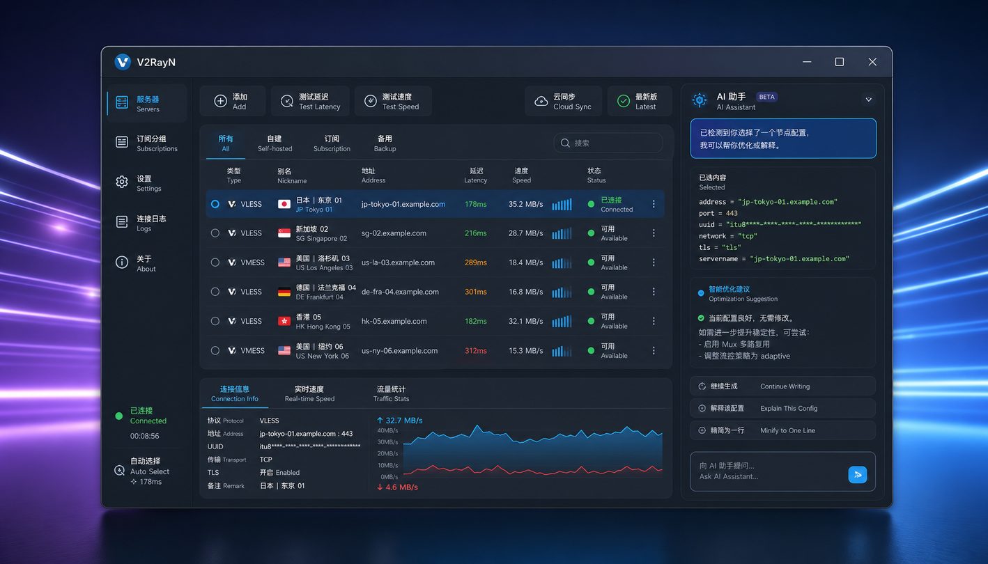
Task: Click the Add server plus icon
Action: click(x=220, y=101)
